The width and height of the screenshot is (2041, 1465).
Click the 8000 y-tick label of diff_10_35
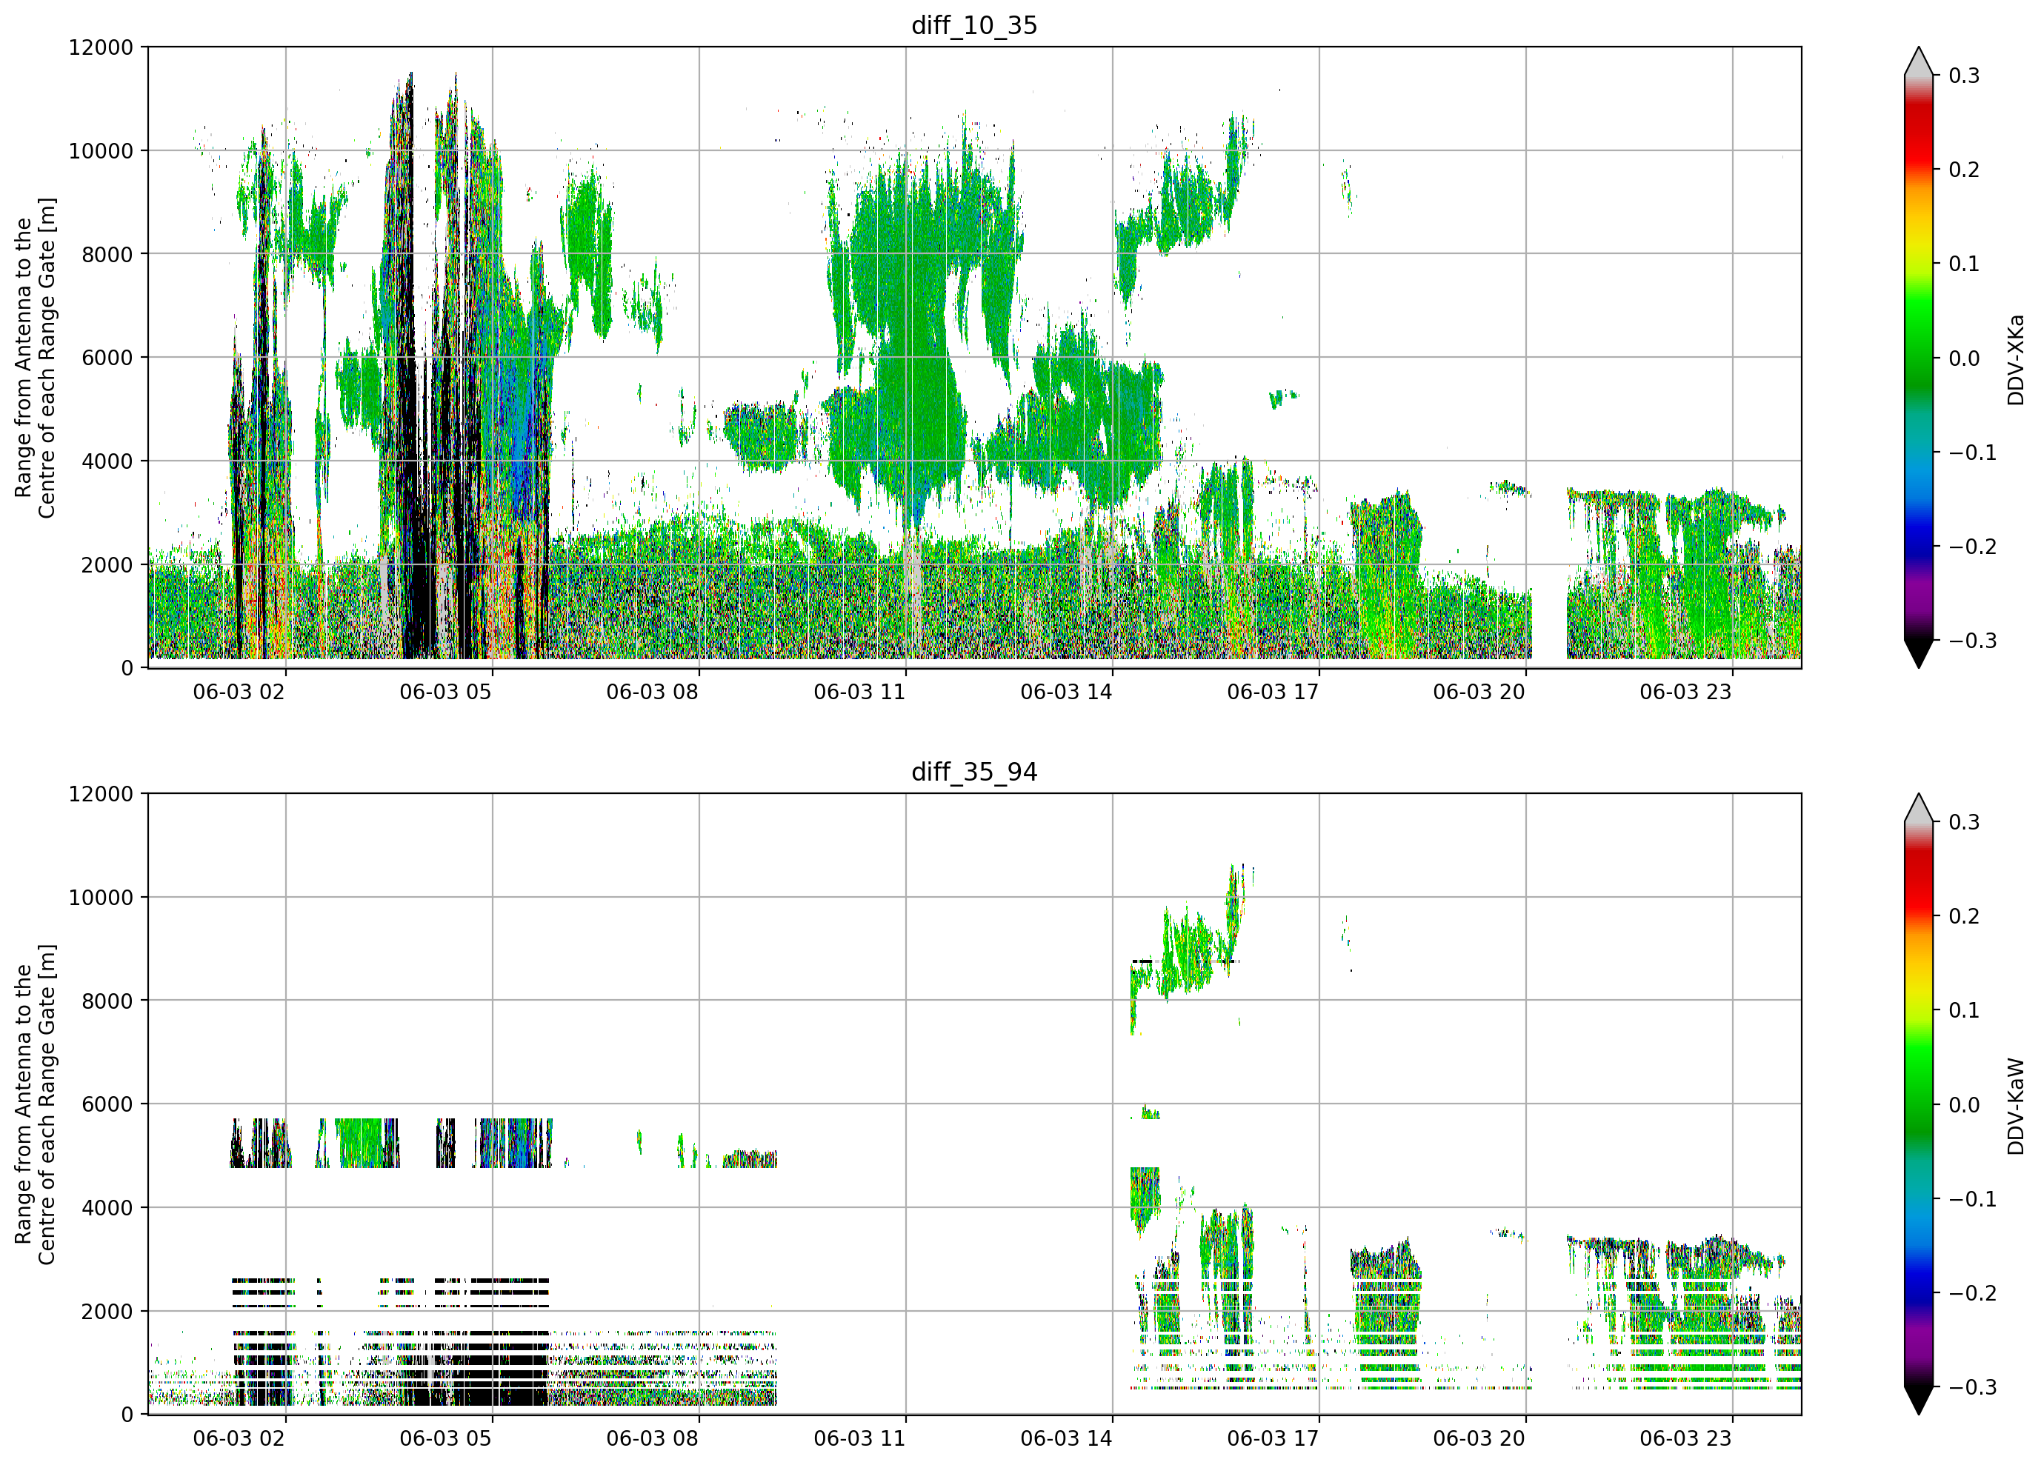(x=107, y=255)
